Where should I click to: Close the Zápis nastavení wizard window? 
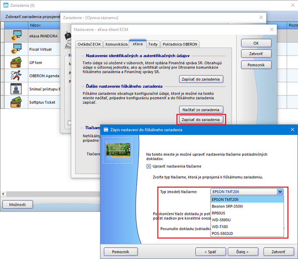(292, 129)
